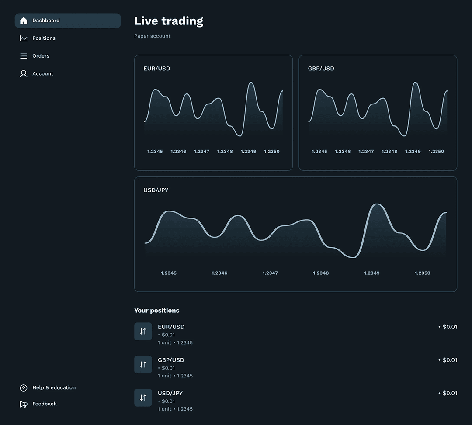Click the Help & education question mark icon

pos(23,387)
